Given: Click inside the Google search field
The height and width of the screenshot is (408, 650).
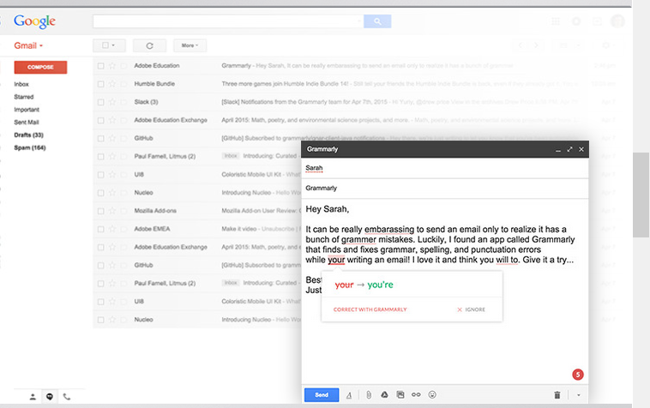Looking at the screenshot, I should click(x=228, y=21).
